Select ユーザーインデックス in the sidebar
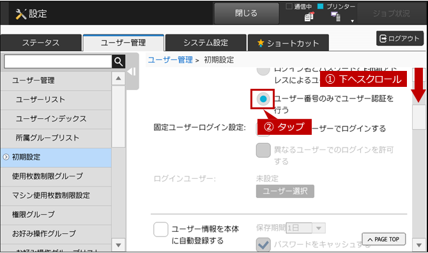The width and height of the screenshot is (428, 253). pos(56,119)
